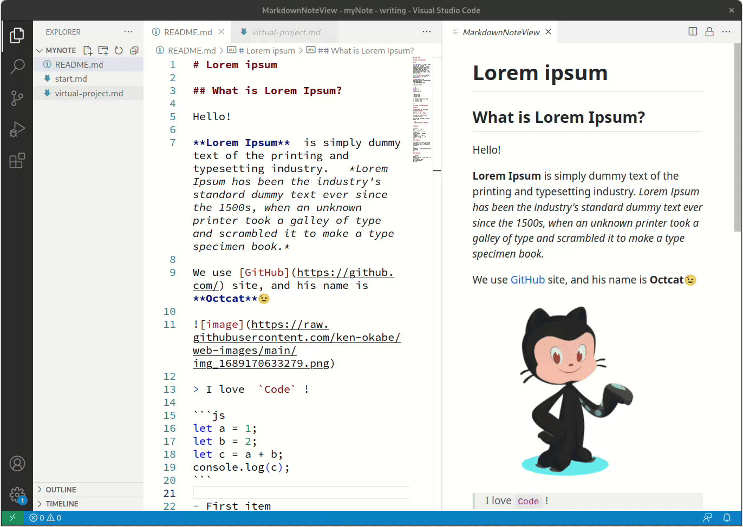Click 'What is Lorem Ipsum?' heading in preview
743x527 pixels.
558,117
